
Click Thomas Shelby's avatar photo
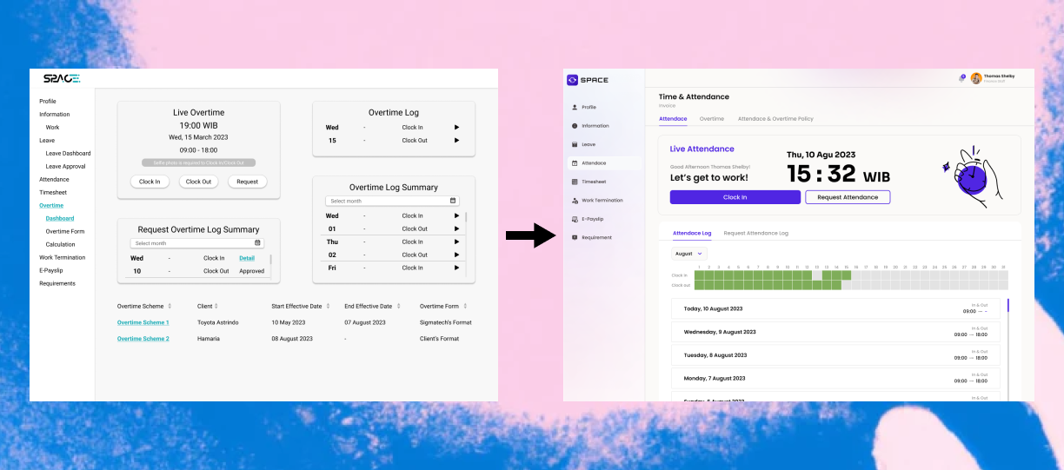click(976, 78)
